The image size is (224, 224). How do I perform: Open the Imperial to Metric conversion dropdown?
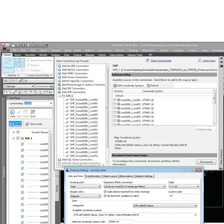[135, 186]
